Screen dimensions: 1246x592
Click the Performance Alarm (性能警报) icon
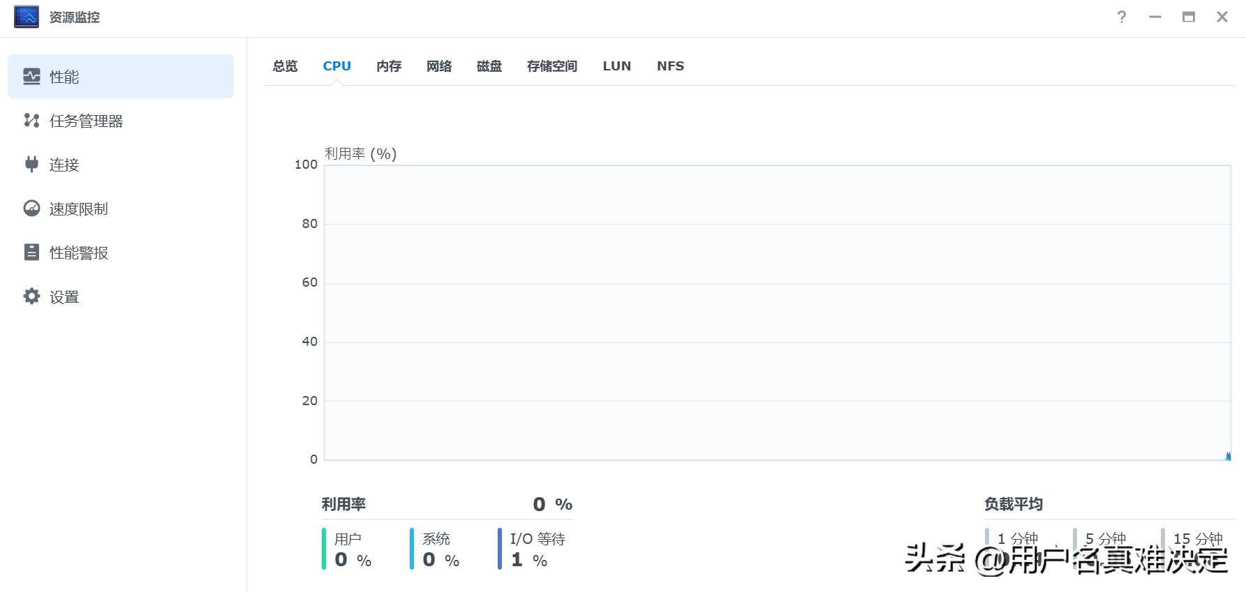(32, 252)
